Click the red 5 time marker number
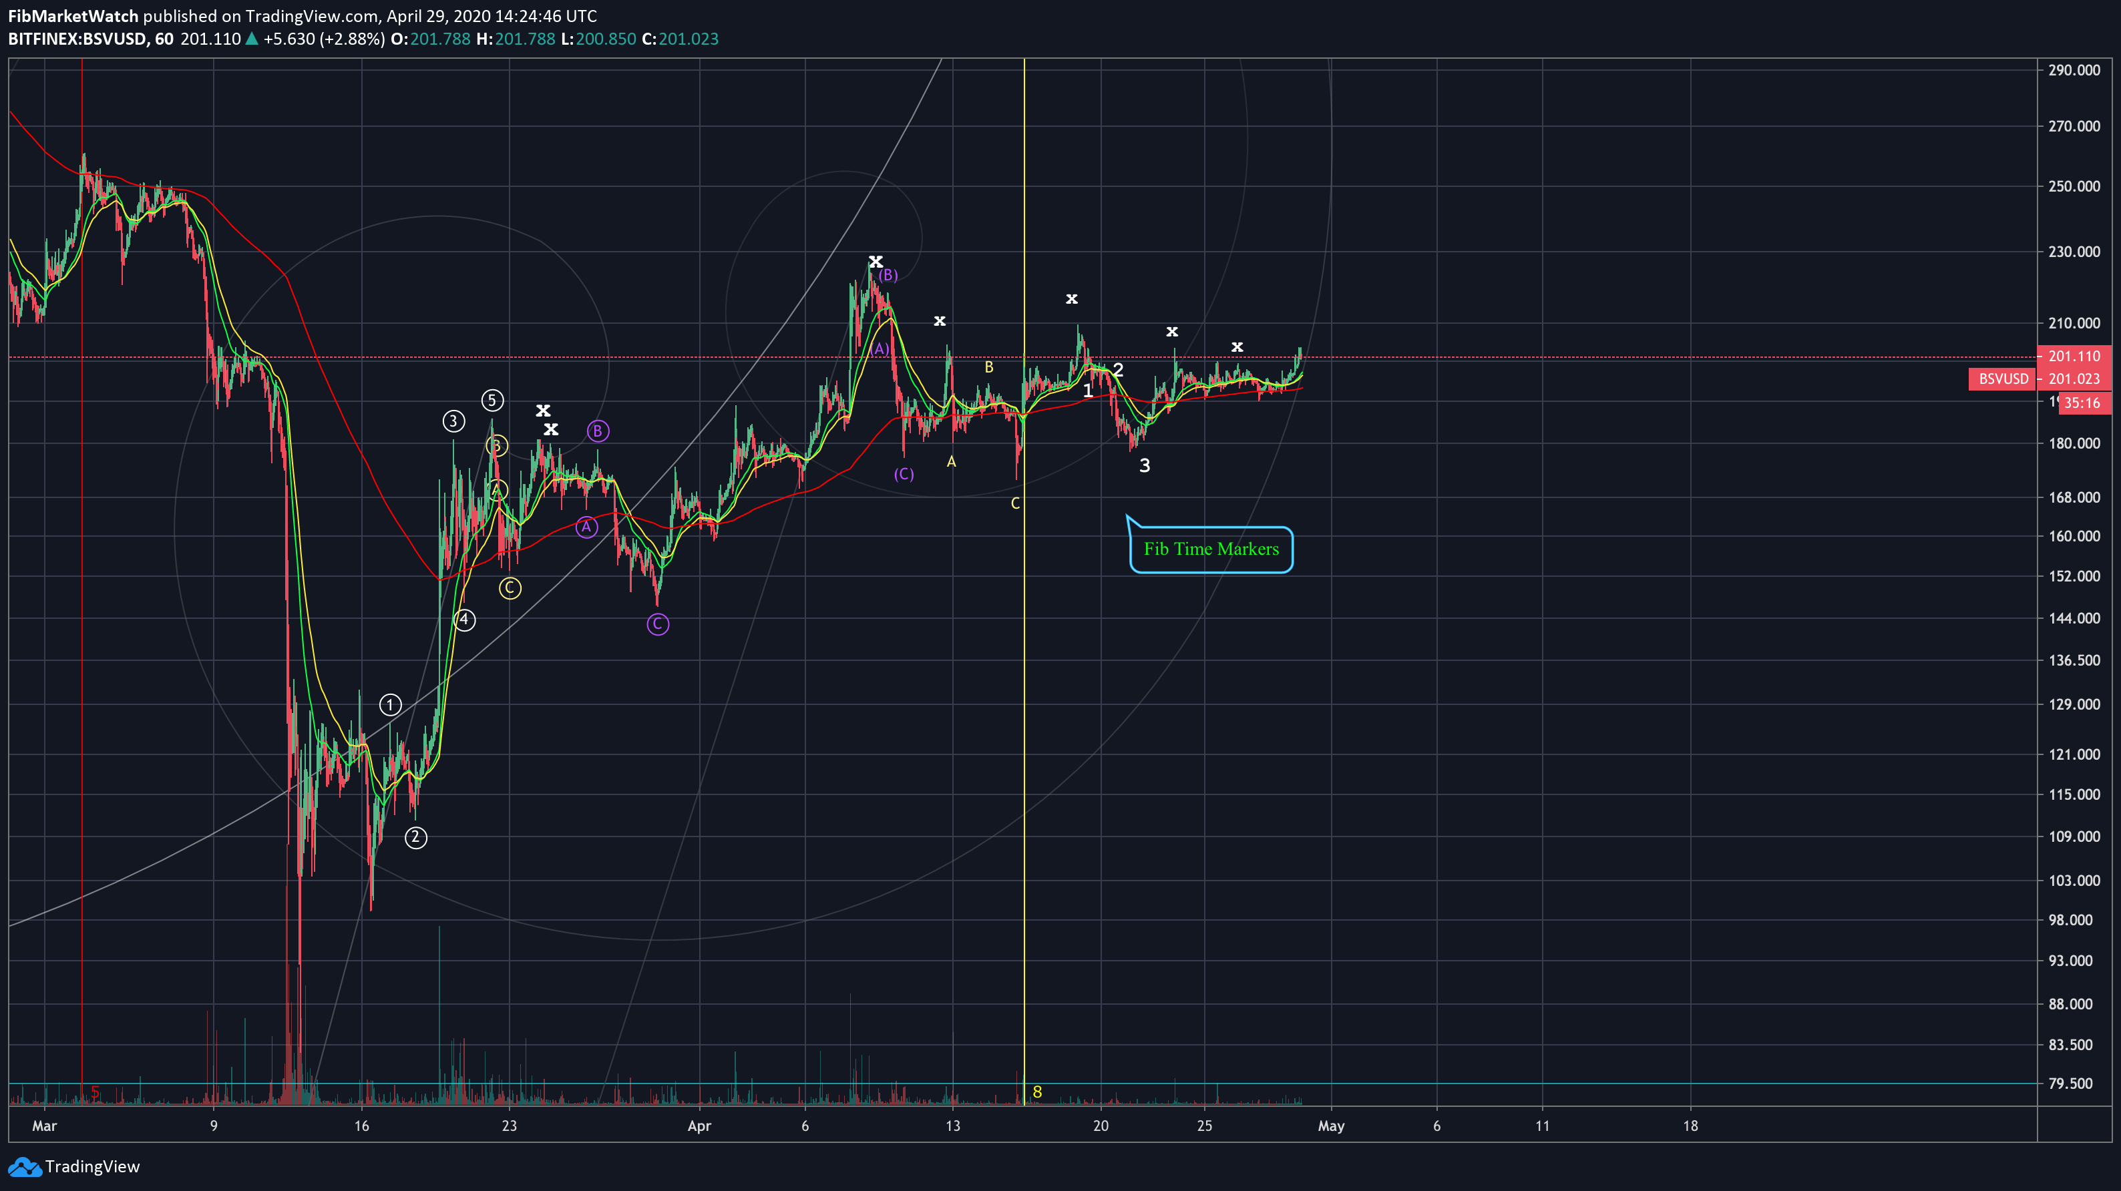The height and width of the screenshot is (1191, 2121). pos(95,1092)
